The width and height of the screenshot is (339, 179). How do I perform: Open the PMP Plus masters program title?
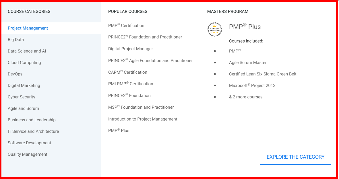click(x=245, y=27)
